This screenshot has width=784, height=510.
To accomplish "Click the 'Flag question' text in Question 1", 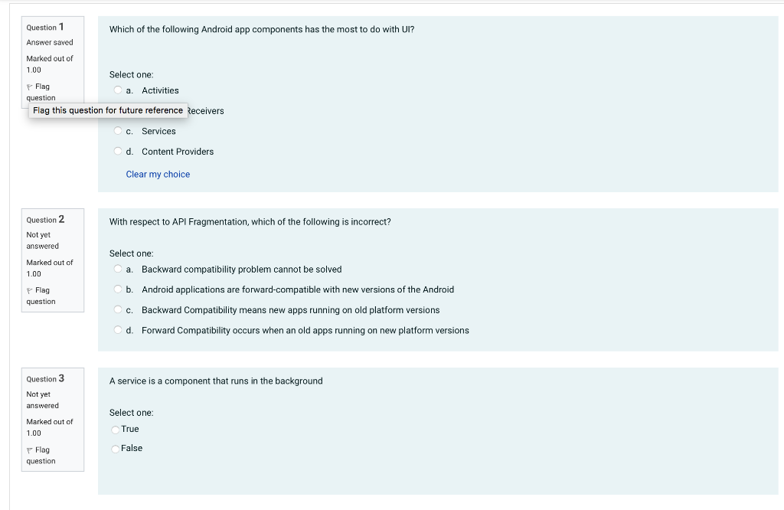I will pos(41,92).
